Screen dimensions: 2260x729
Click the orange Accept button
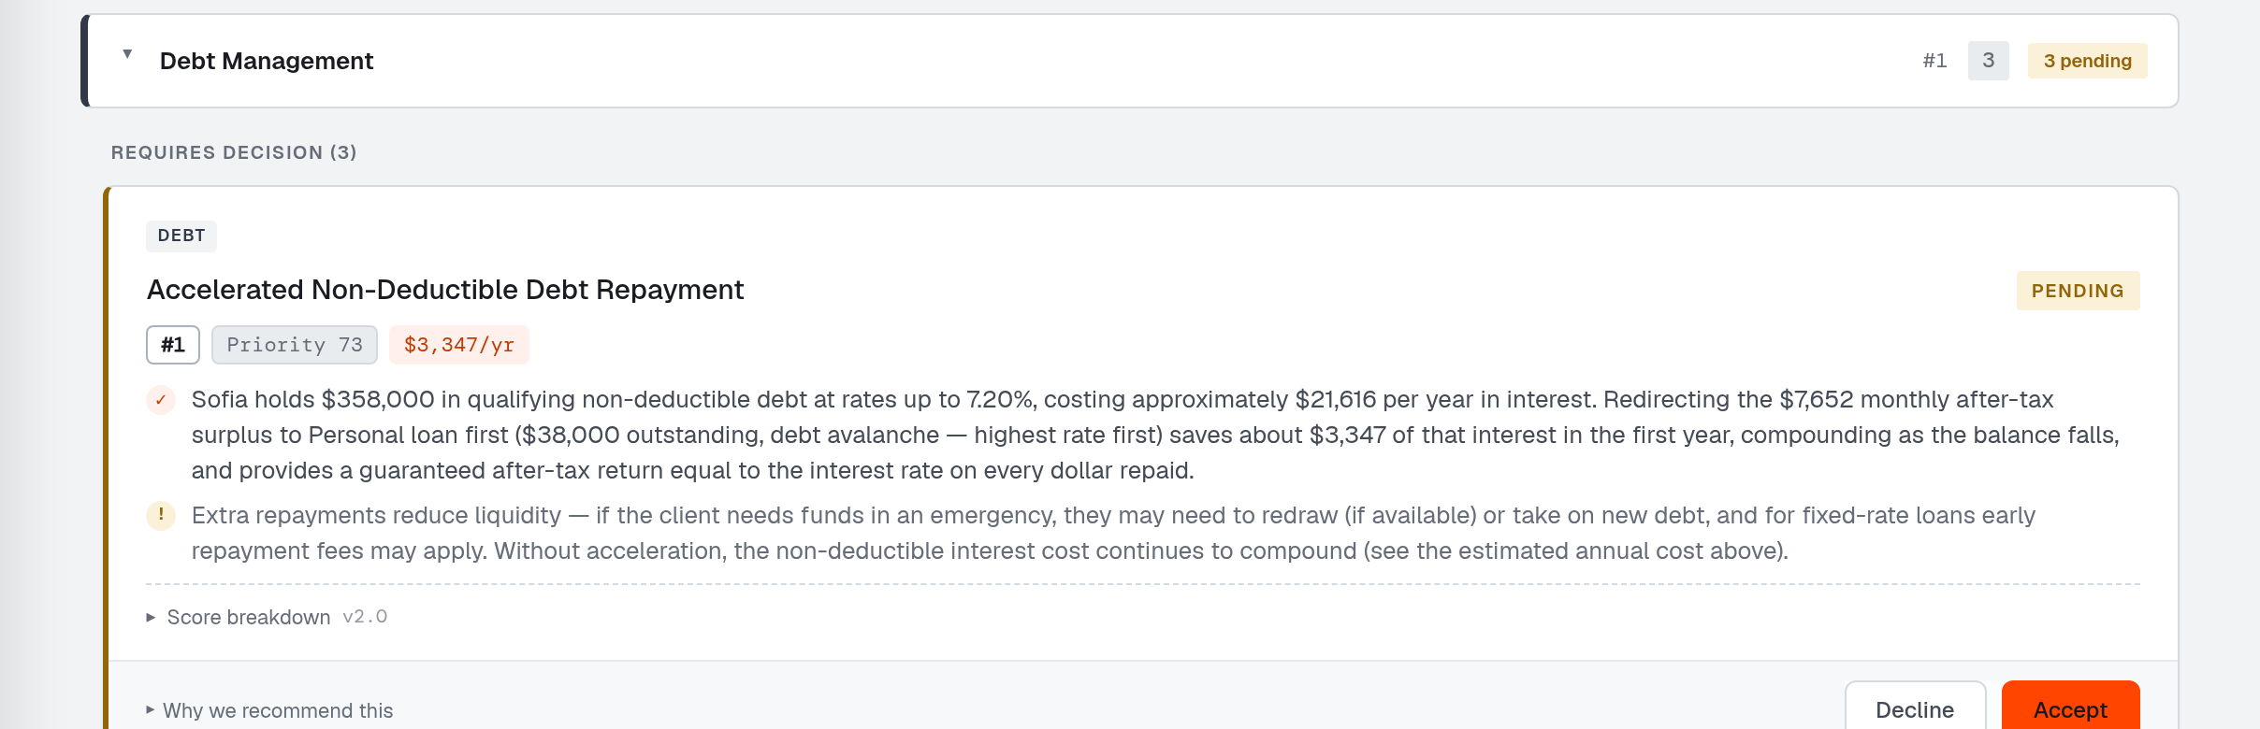click(2070, 707)
